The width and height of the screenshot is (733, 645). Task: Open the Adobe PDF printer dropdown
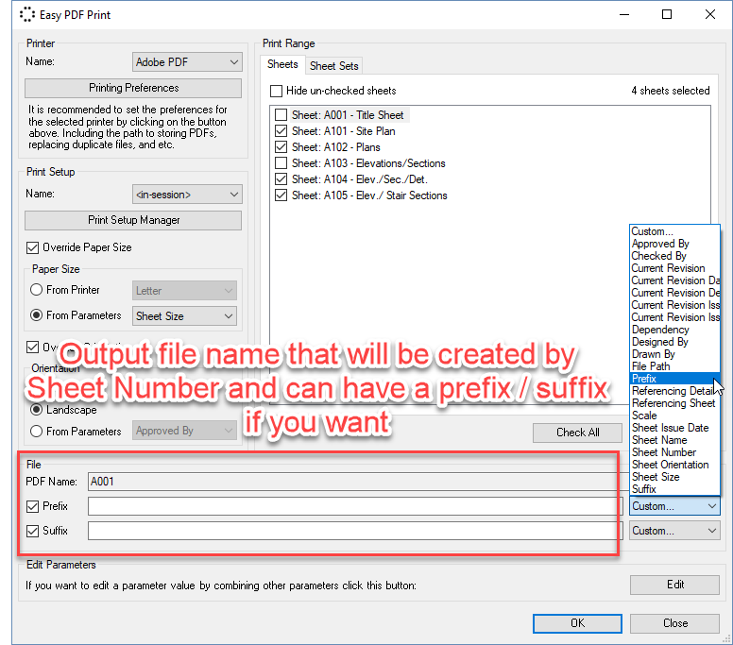coord(188,62)
